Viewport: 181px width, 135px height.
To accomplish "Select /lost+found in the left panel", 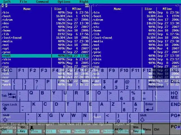I will [x=45, y=38].
